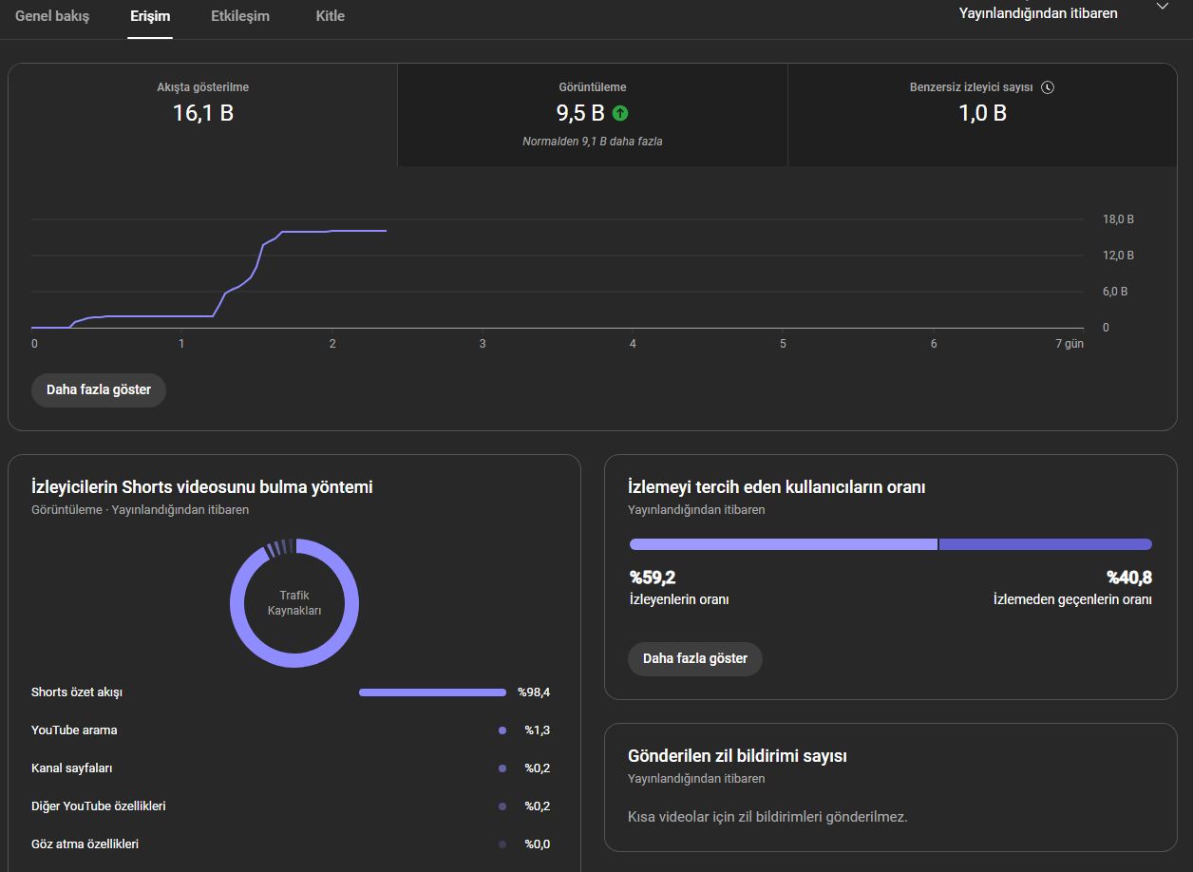Select the Benzersiz izleyici sayısı card
The image size is (1193, 872).
pos(982,115)
